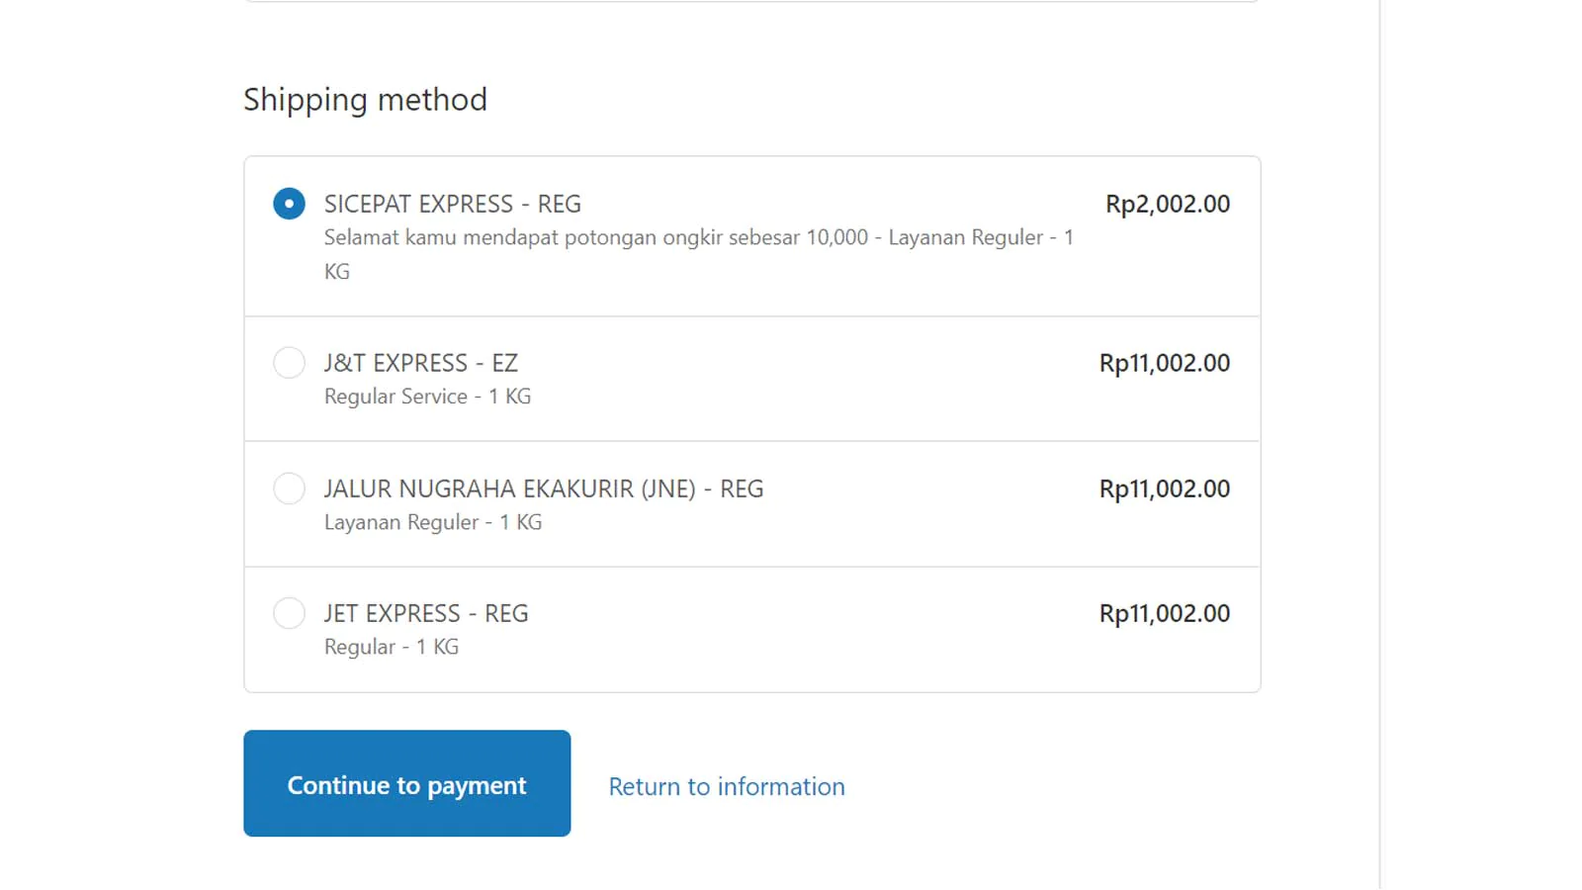Click the Layanan Reguler - 1 KG description under JNE
This screenshot has width=1582, height=890.
pyautogui.click(x=433, y=522)
